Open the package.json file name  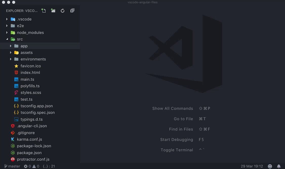point(29,153)
